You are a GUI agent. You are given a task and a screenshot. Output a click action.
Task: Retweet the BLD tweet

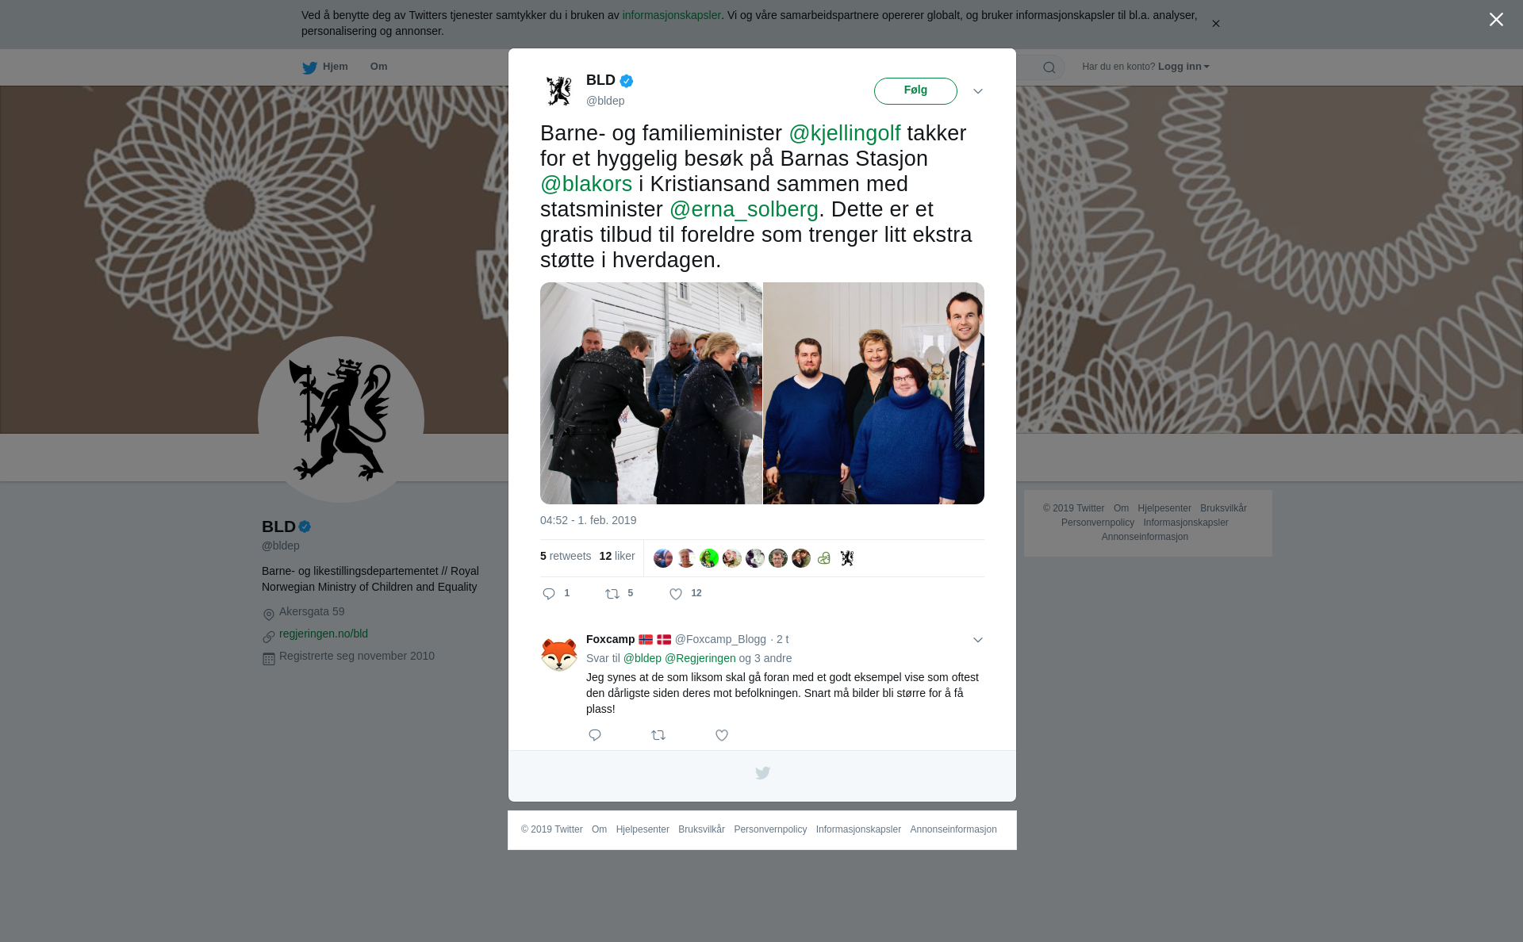coord(612,594)
